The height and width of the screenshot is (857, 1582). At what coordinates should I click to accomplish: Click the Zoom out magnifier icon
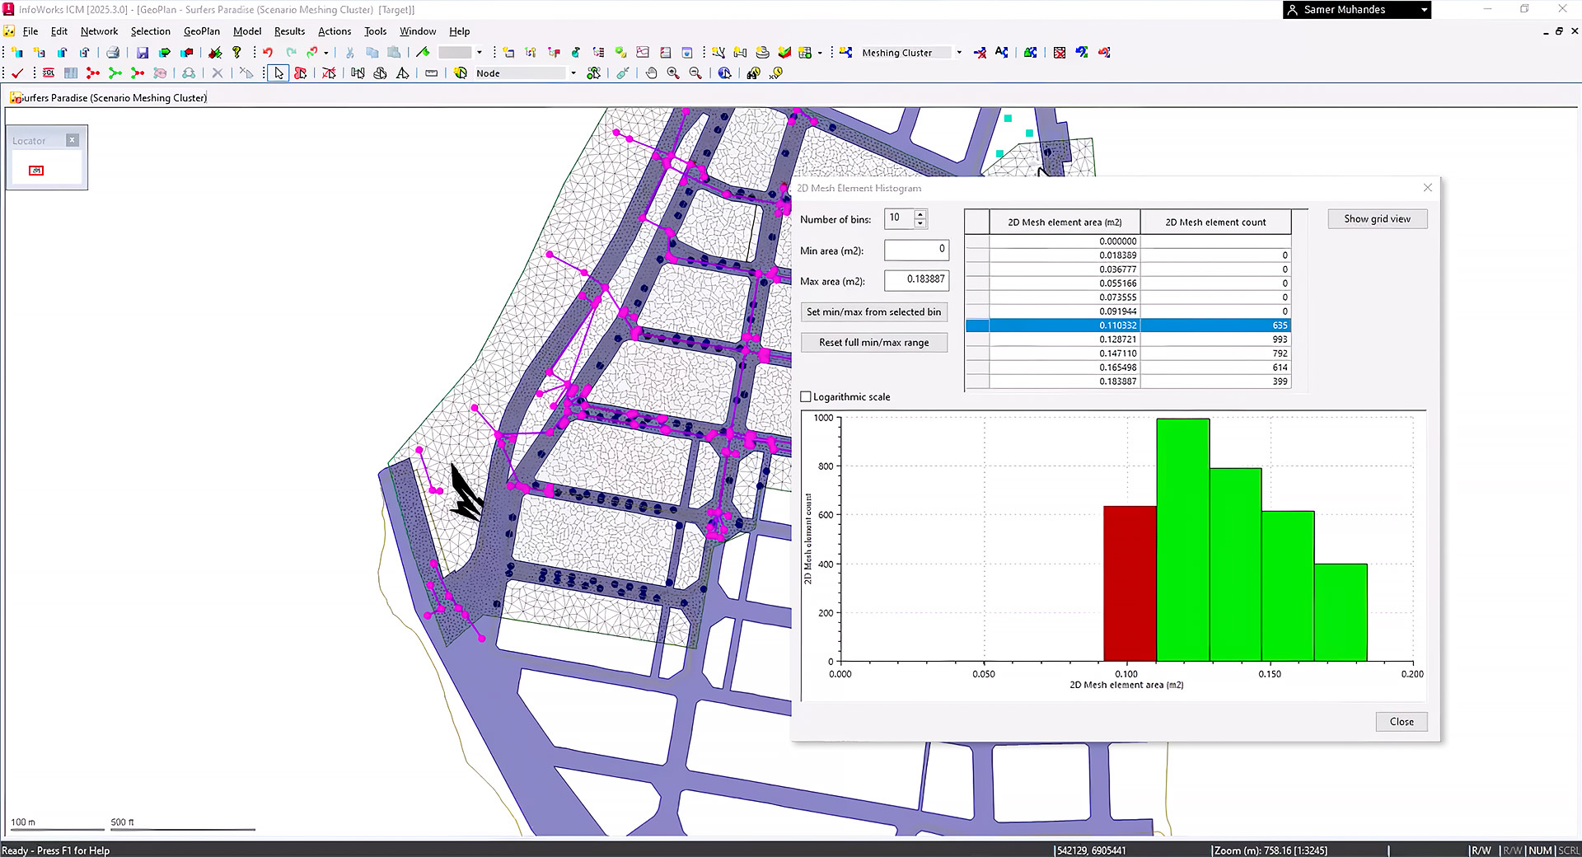(695, 73)
